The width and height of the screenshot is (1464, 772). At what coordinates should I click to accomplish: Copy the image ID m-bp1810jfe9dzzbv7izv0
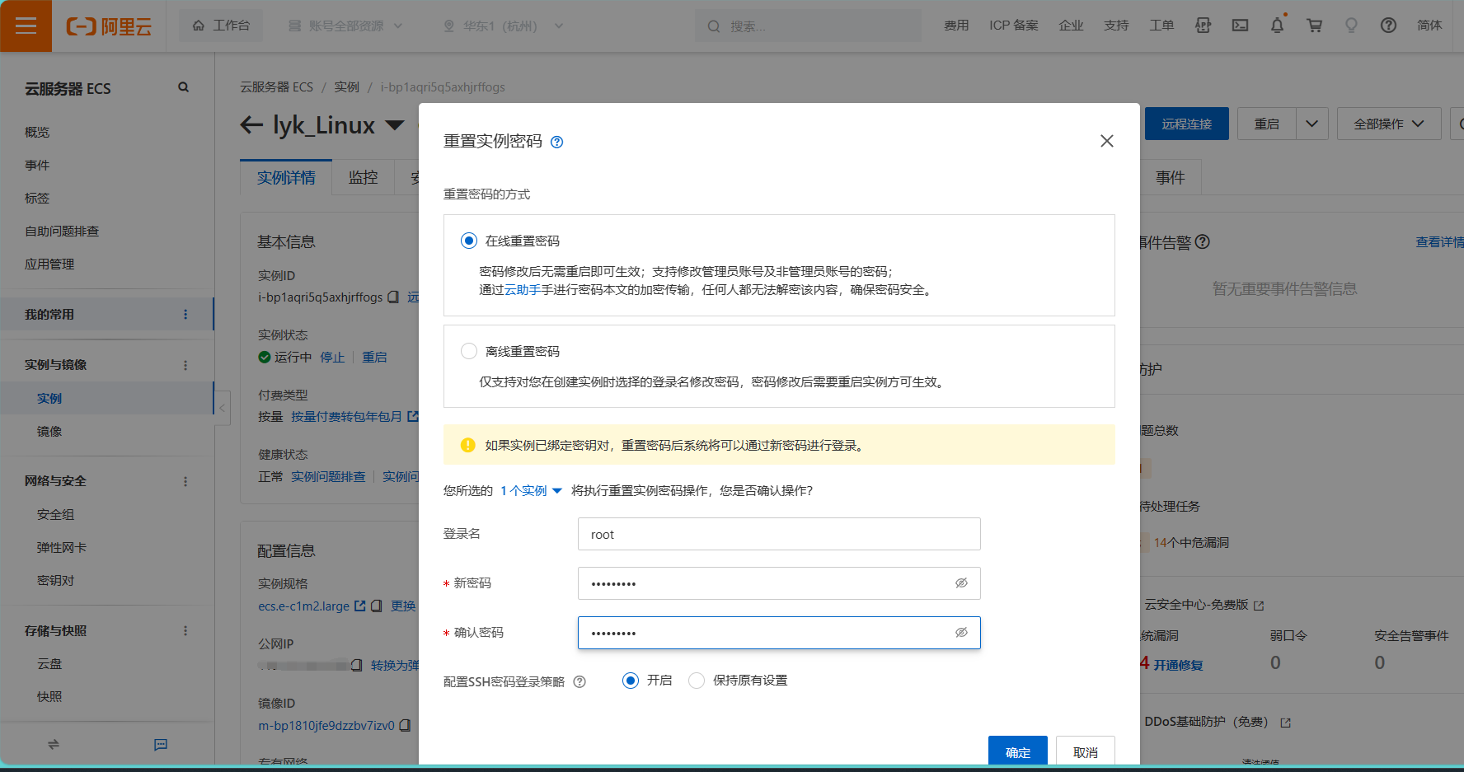(x=405, y=725)
